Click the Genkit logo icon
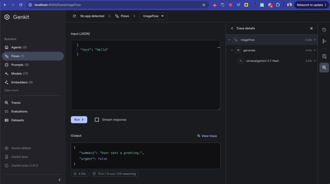The width and height of the screenshot is (330, 184). [x=7, y=17]
